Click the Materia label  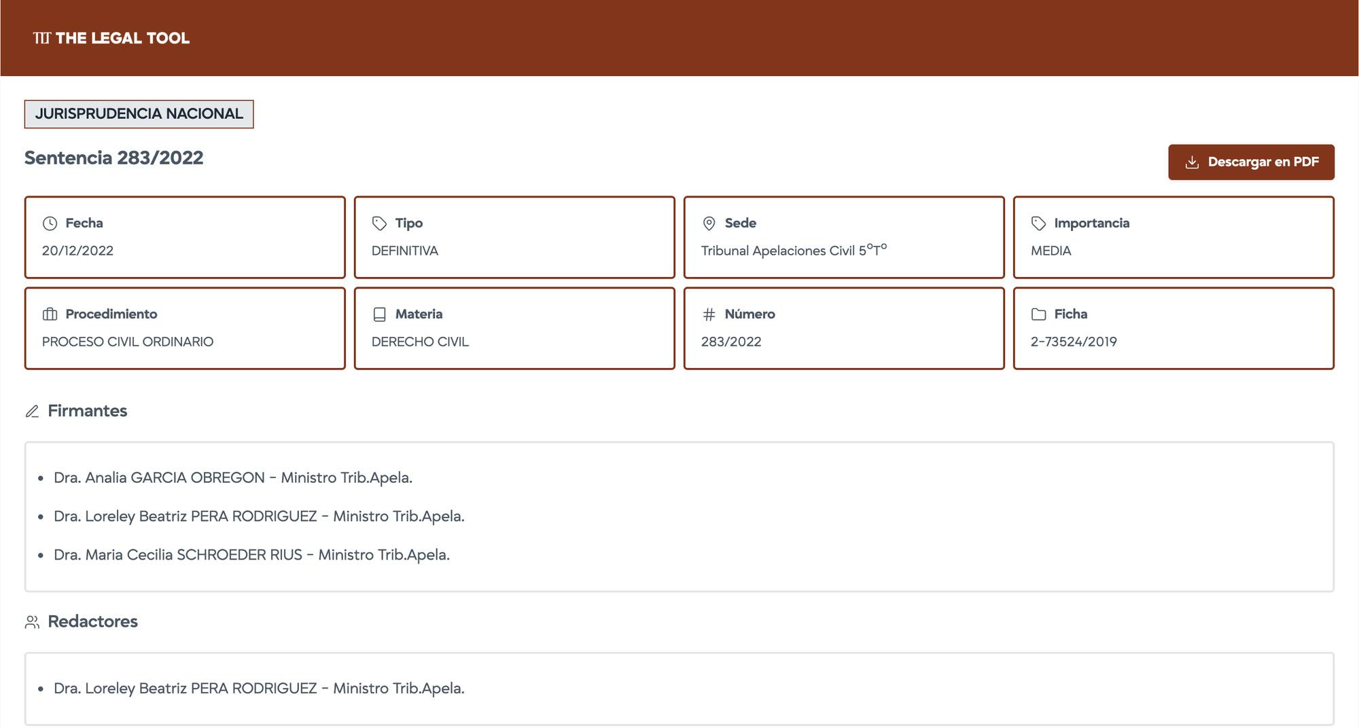pyautogui.click(x=419, y=314)
